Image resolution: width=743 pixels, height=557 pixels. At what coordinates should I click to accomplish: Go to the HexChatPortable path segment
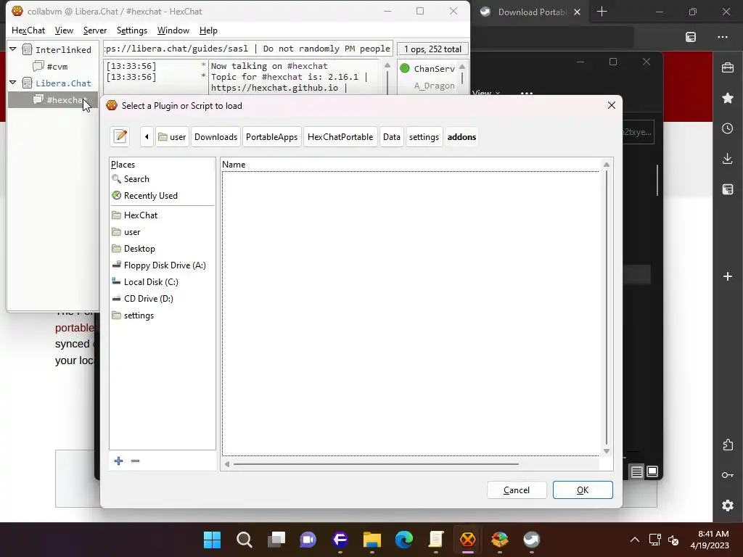[x=340, y=137]
